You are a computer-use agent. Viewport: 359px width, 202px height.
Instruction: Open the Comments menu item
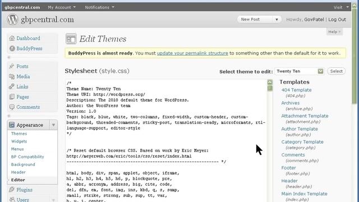point(28,107)
